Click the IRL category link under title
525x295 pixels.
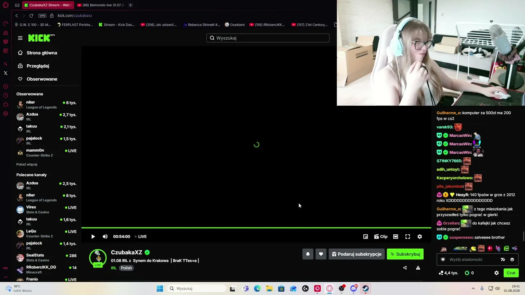114,268
